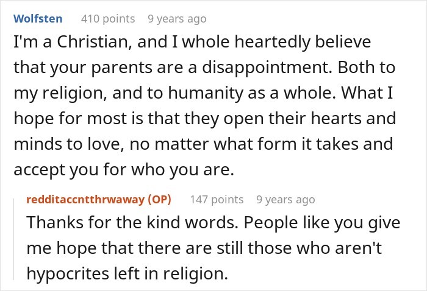Collapse the reply thread using the vertical line
The width and height of the screenshot is (427, 291).
click(x=13, y=239)
